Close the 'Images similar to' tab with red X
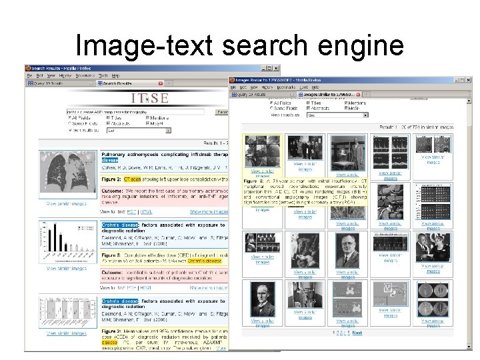This screenshot has width=480, height=360. tap(358, 95)
